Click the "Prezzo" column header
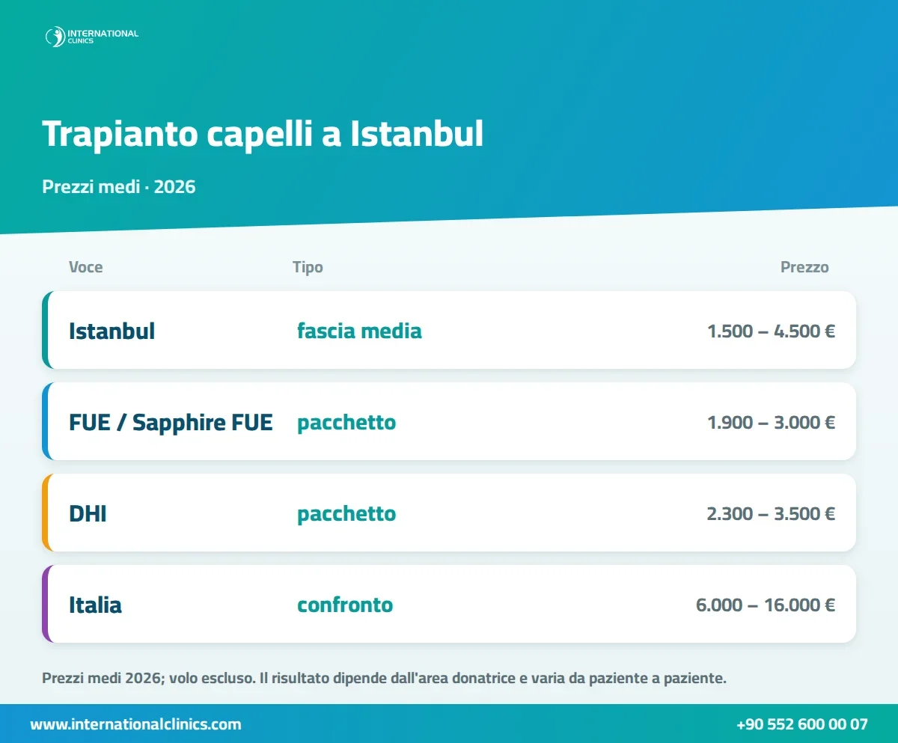The height and width of the screenshot is (743, 898). (804, 267)
